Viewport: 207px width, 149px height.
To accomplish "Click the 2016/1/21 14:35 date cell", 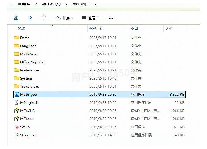I will tap(103, 135).
